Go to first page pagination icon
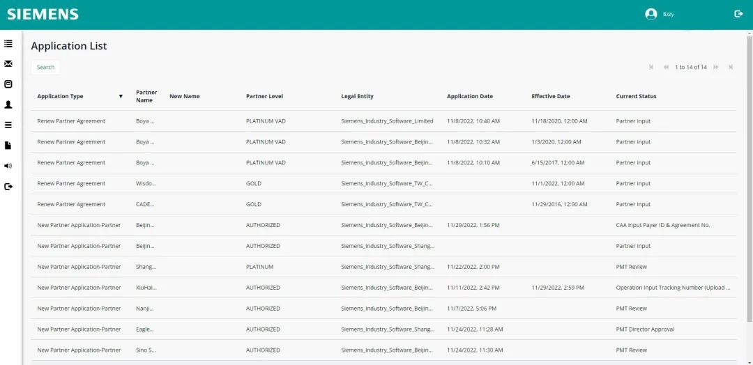753x365 pixels. tap(651, 67)
